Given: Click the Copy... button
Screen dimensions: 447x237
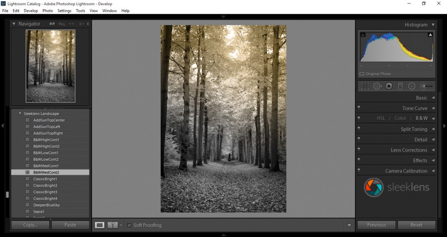Looking at the screenshot, I should click(x=30, y=225).
